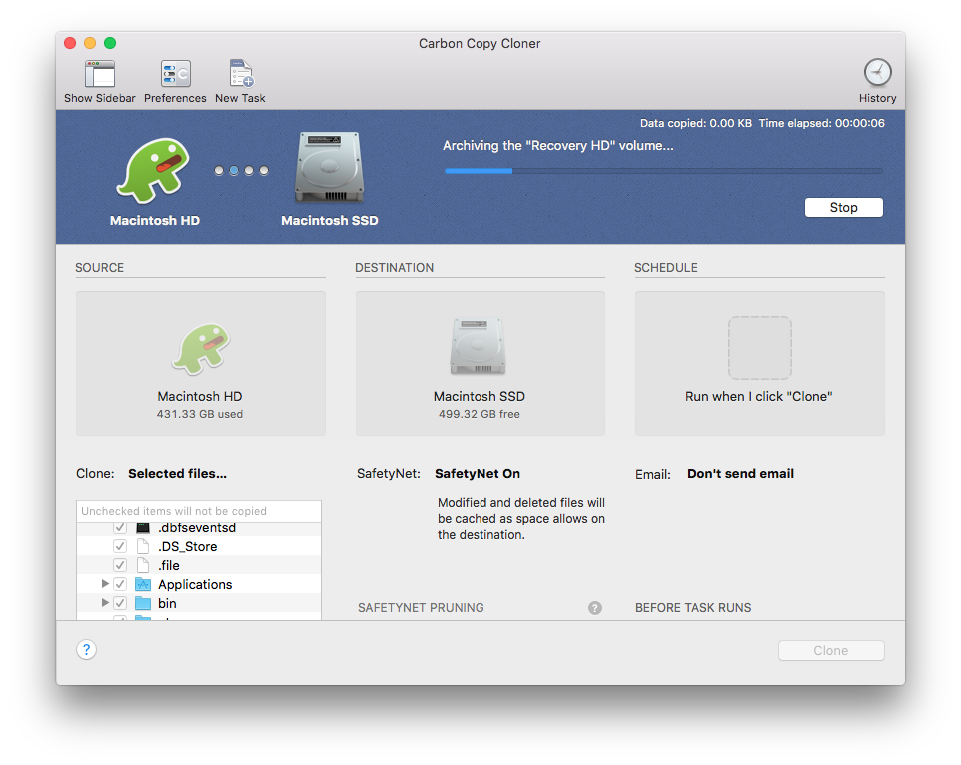
Task: Stop the running clone task
Action: tap(843, 208)
